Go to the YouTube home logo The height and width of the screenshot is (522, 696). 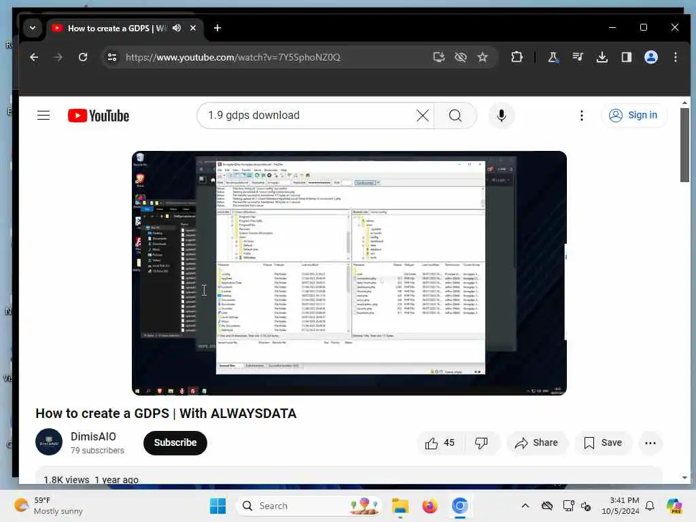click(99, 116)
